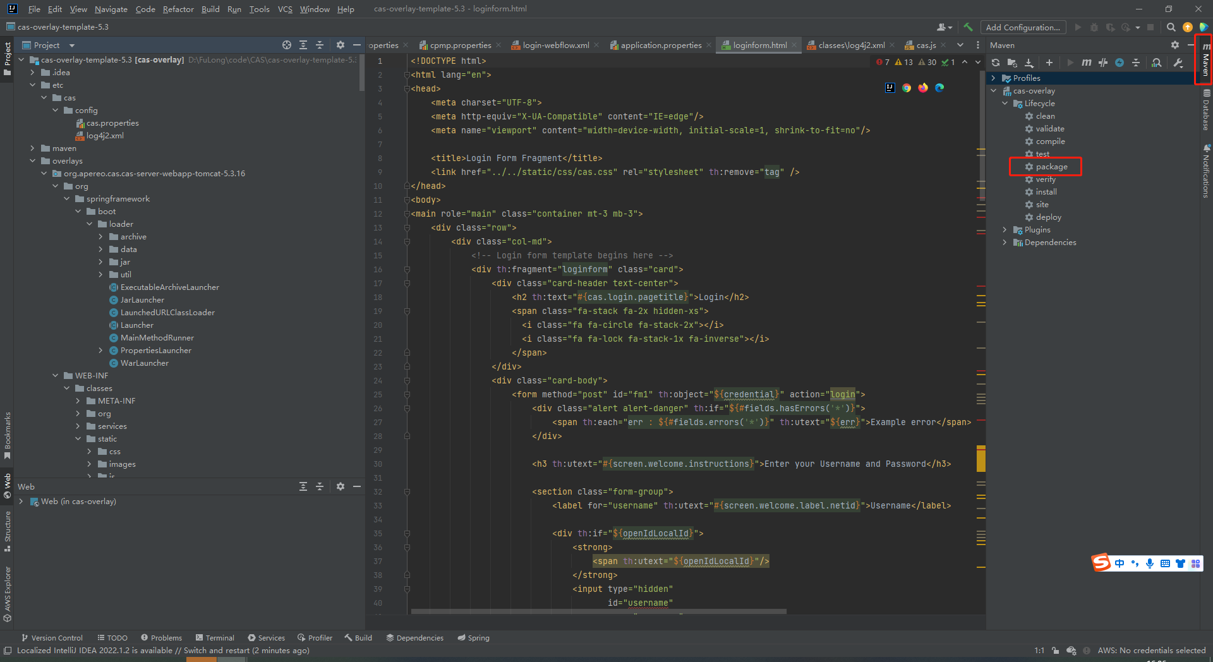Viewport: 1213px width, 662px height.
Task: Hide the Project panel with minus icon
Action: [357, 45]
